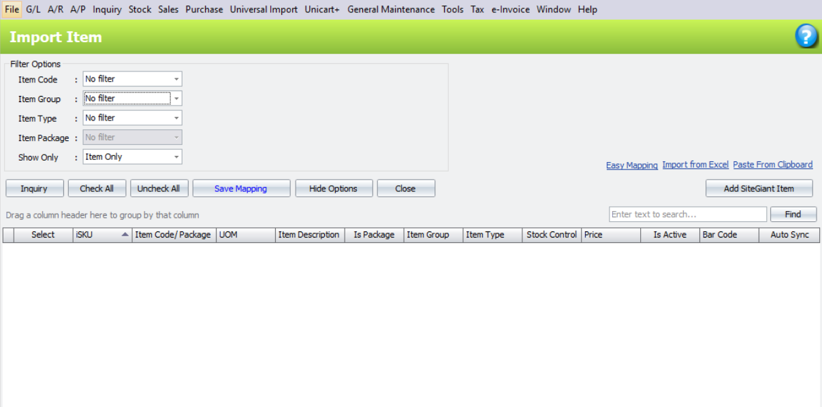The image size is (822, 407).
Task: Sort by the UOM column header
Action: tap(246, 235)
